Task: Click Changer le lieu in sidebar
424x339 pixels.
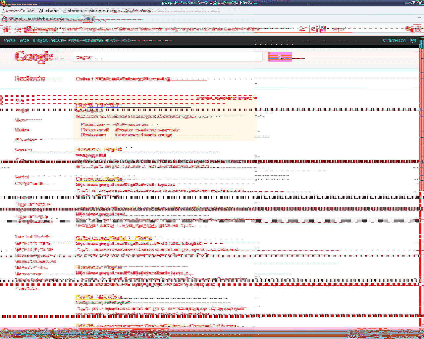Action: pyautogui.click(x=29, y=183)
